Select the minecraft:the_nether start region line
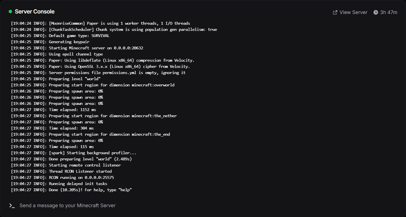The image size is (406, 217). point(94,116)
